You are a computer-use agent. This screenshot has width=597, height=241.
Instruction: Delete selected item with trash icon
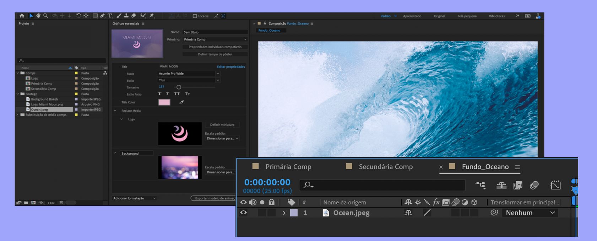[x=61, y=203]
